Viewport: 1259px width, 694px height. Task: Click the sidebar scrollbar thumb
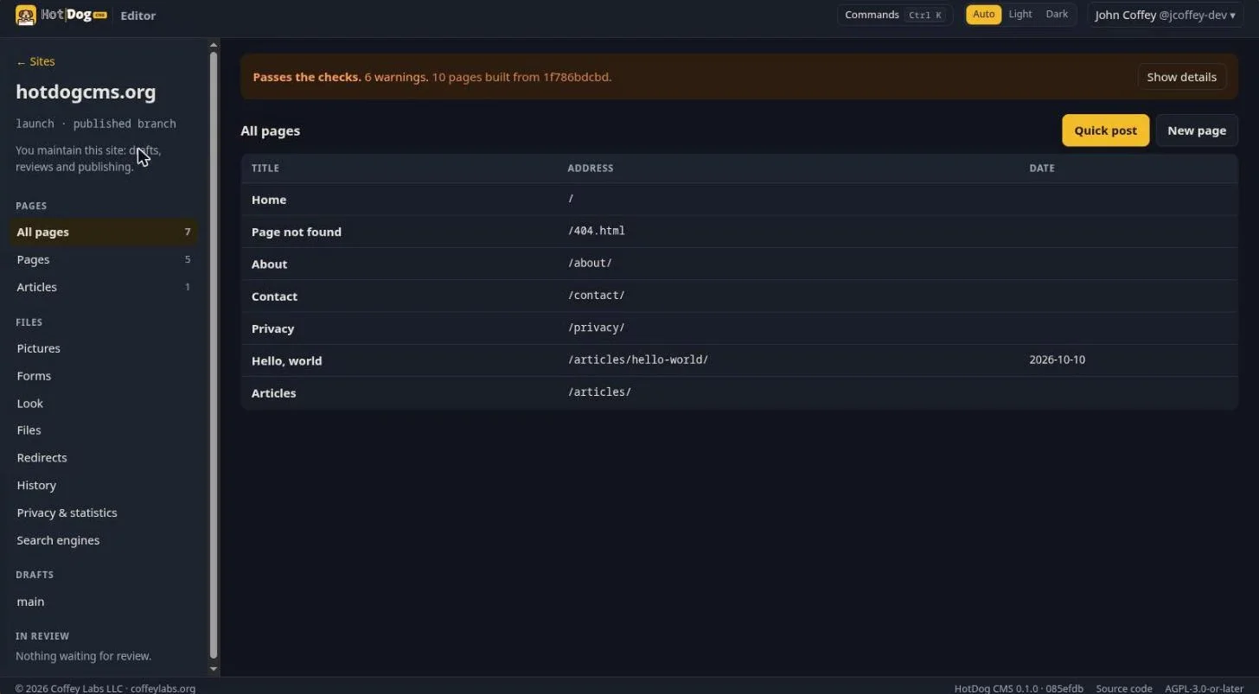(x=214, y=356)
